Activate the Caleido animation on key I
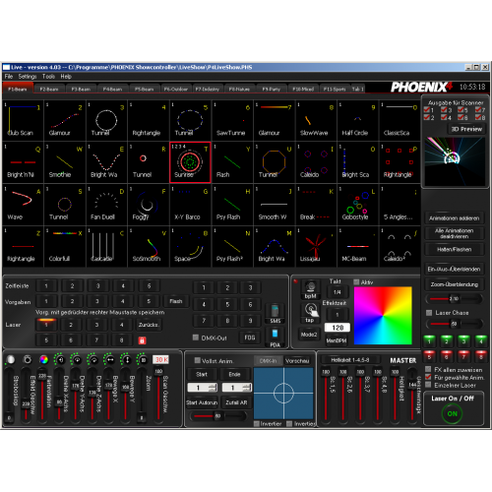This screenshot has height=492, width=492. (316, 162)
